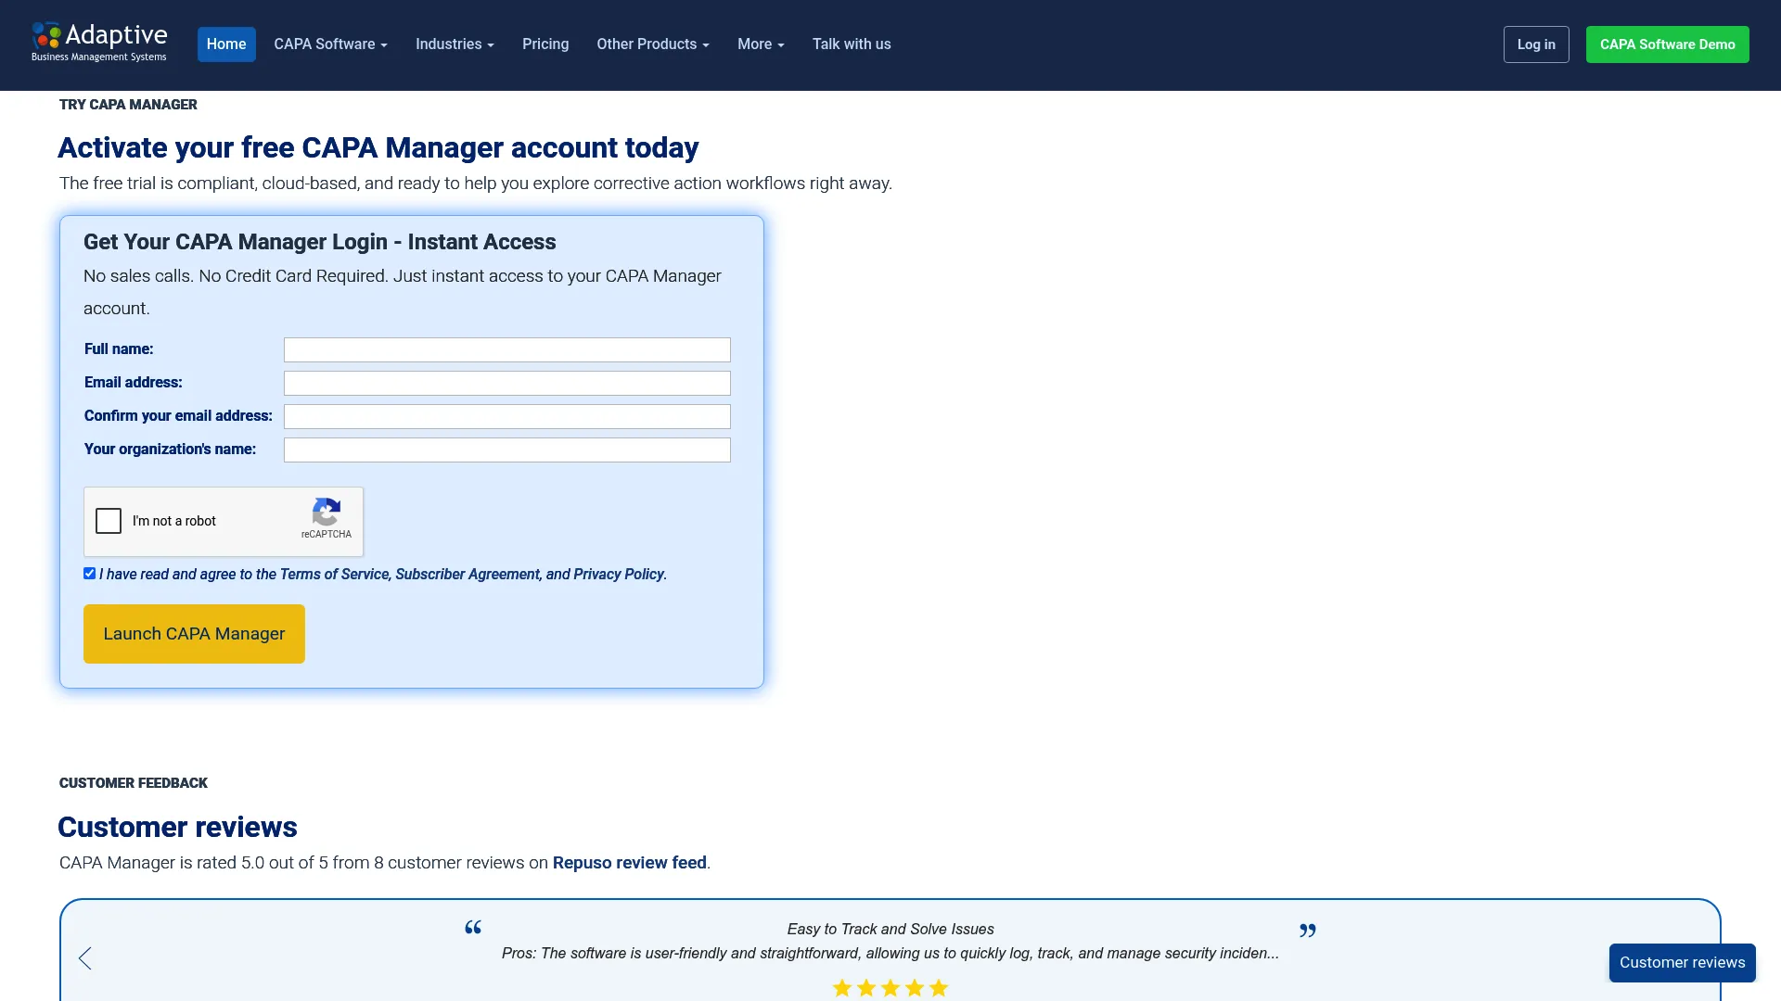Check the I'm not a robot box
1781x1001 pixels.
(109, 521)
